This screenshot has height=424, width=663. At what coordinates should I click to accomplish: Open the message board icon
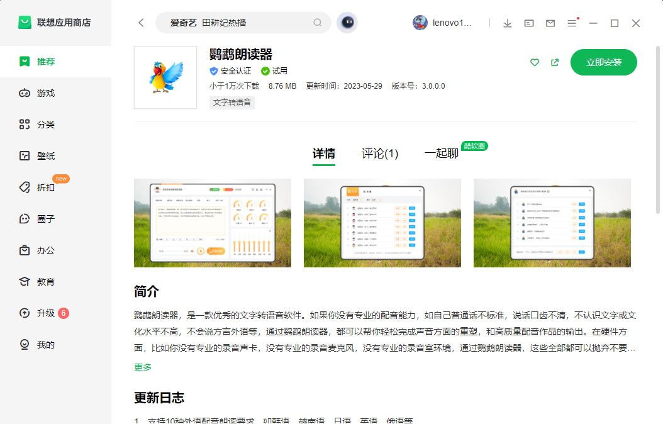(x=529, y=23)
